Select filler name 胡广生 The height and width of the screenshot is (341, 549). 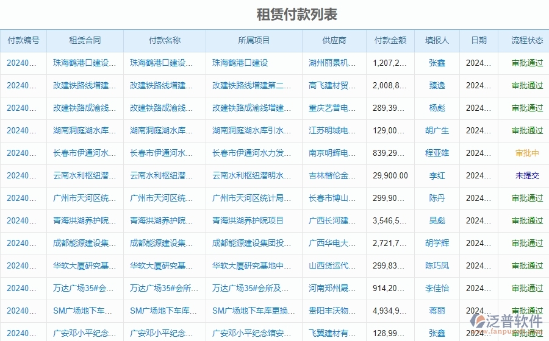pos(437,131)
